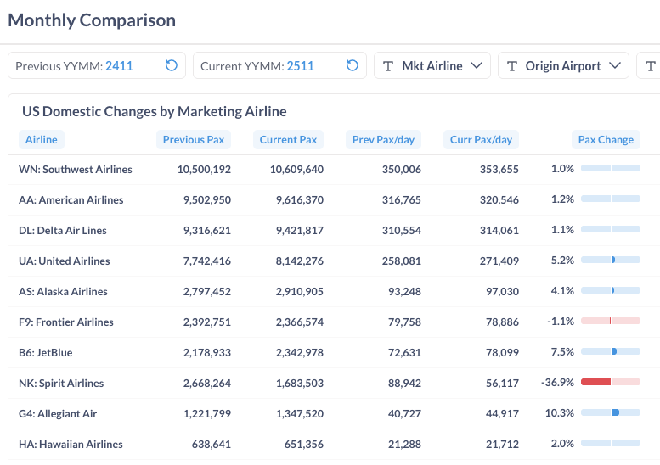Expand the Origin Airport dropdown chevron

point(615,66)
